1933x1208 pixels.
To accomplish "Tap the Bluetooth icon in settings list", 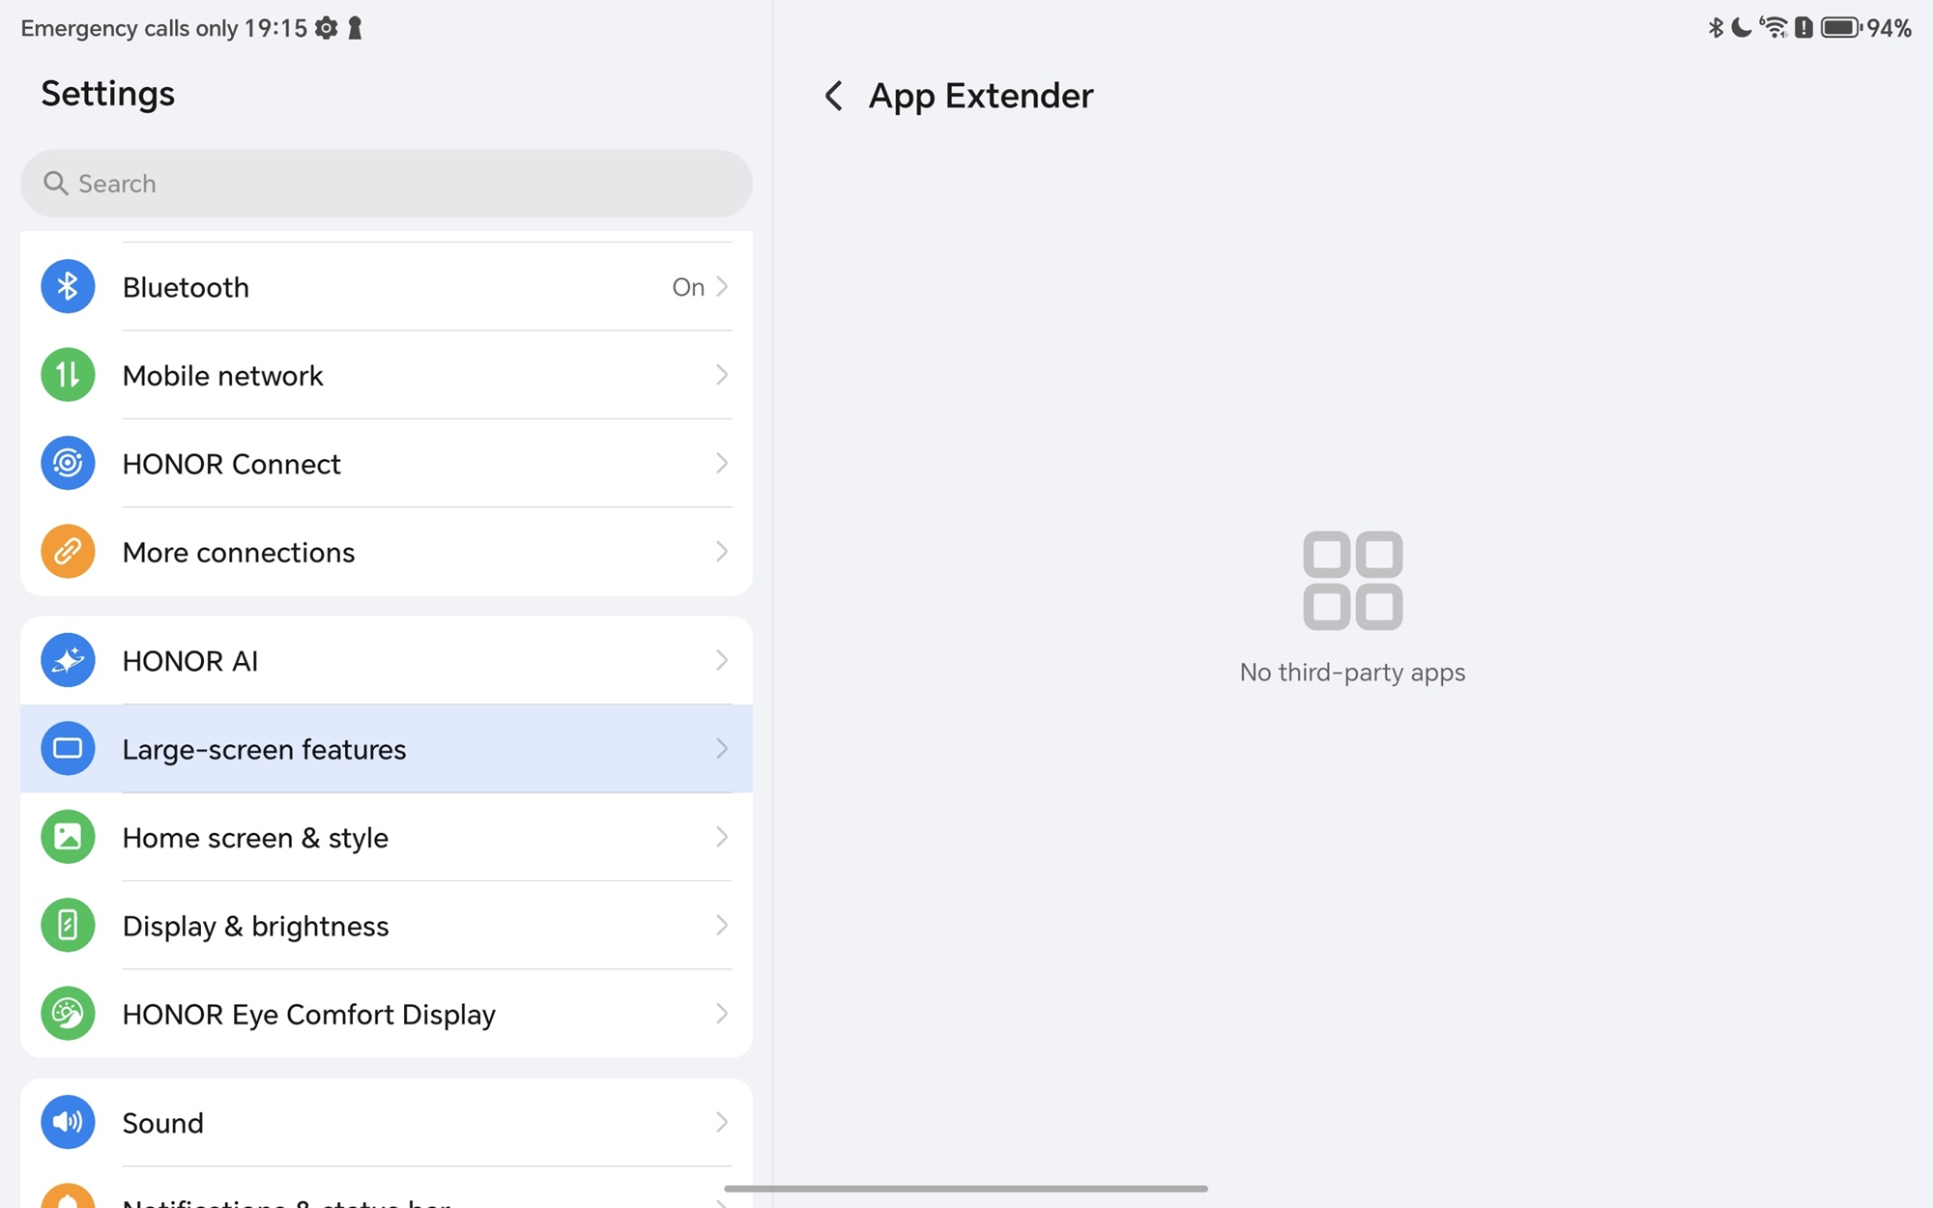I will coord(68,287).
